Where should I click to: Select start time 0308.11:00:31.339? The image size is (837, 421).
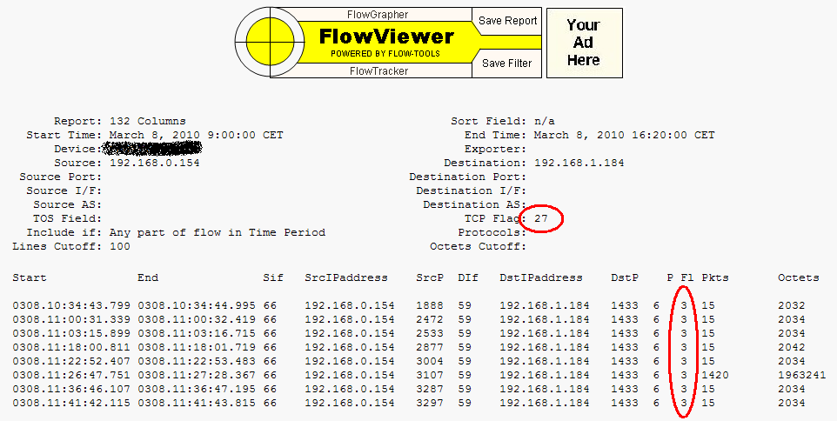tap(71, 319)
